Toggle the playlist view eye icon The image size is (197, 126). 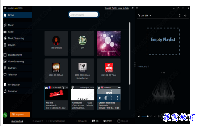[185, 16]
